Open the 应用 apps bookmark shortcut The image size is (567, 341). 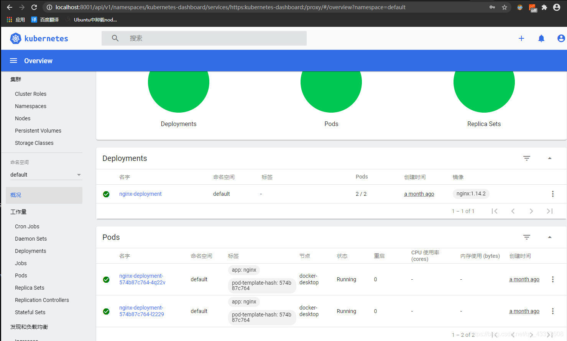[x=16, y=20]
